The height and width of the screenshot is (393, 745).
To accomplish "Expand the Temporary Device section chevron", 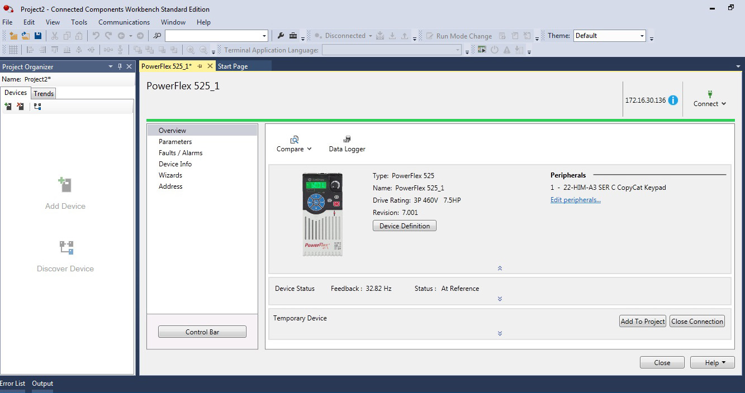I will point(500,333).
